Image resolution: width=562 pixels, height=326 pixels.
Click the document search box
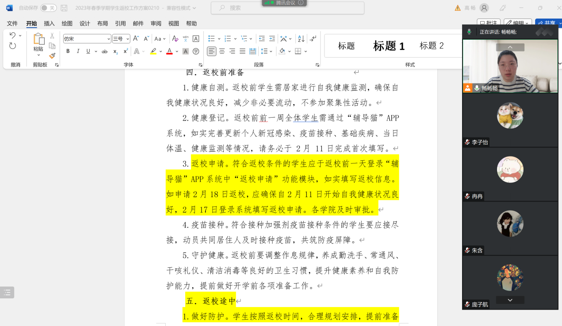click(x=287, y=8)
